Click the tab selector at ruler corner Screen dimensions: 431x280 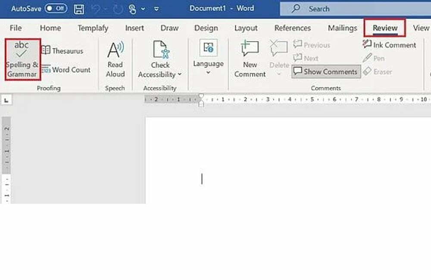coord(6,100)
